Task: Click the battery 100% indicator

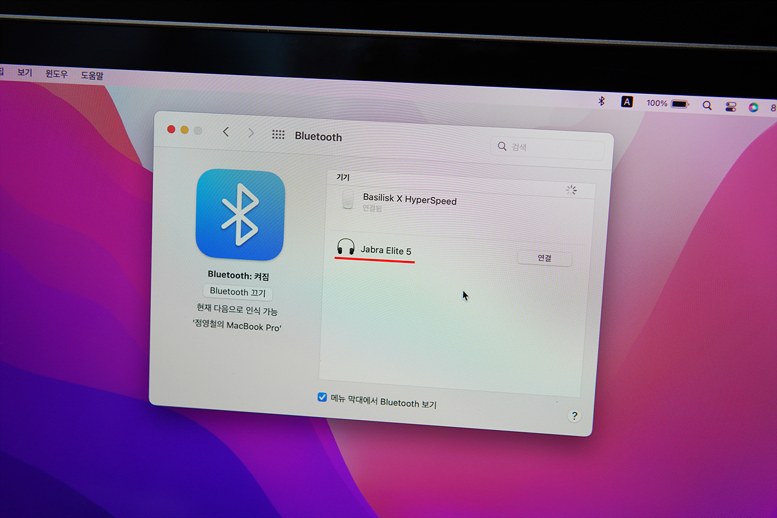Action: 667,104
